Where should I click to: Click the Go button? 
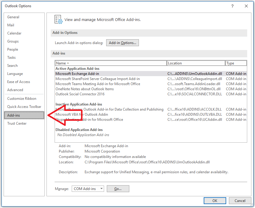point(118,189)
